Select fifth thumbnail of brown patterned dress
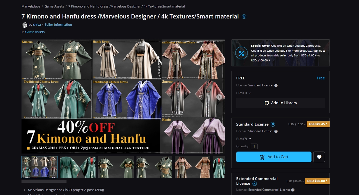The image size is (359, 195). coord(192,167)
